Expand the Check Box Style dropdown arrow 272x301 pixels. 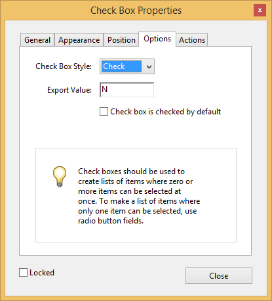coord(149,66)
